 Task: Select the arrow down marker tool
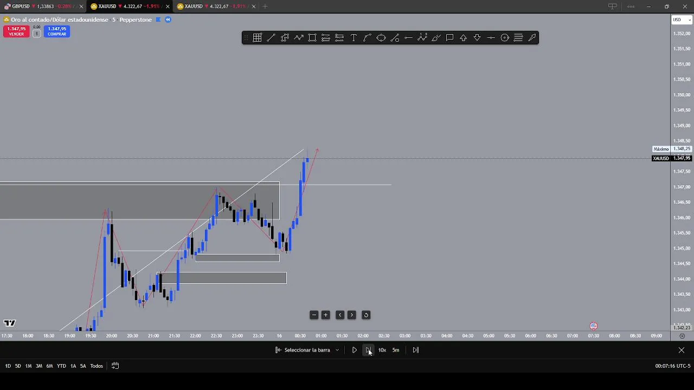pos(477,37)
